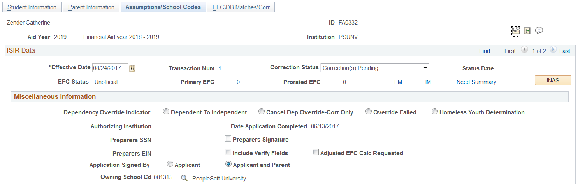Click the Owning School Cd input field

[167, 178]
